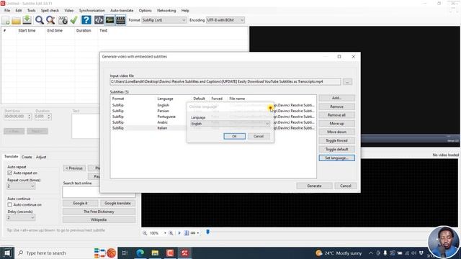Click the Find magnifier icon

pyautogui.click(x=39, y=20)
